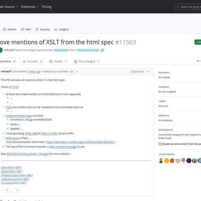Open 'clear commit message' link
Screen dimensions: 201x201
pyautogui.click(x=63, y=147)
